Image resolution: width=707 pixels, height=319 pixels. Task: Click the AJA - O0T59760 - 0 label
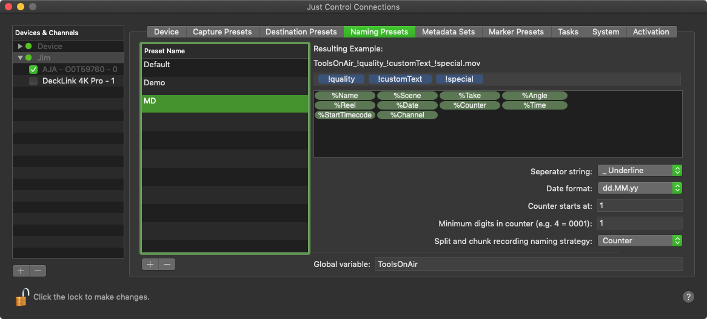(x=80, y=69)
